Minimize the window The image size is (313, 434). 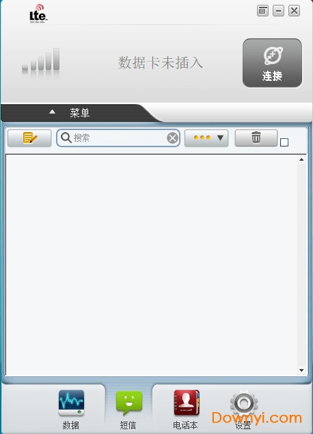click(278, 11)
